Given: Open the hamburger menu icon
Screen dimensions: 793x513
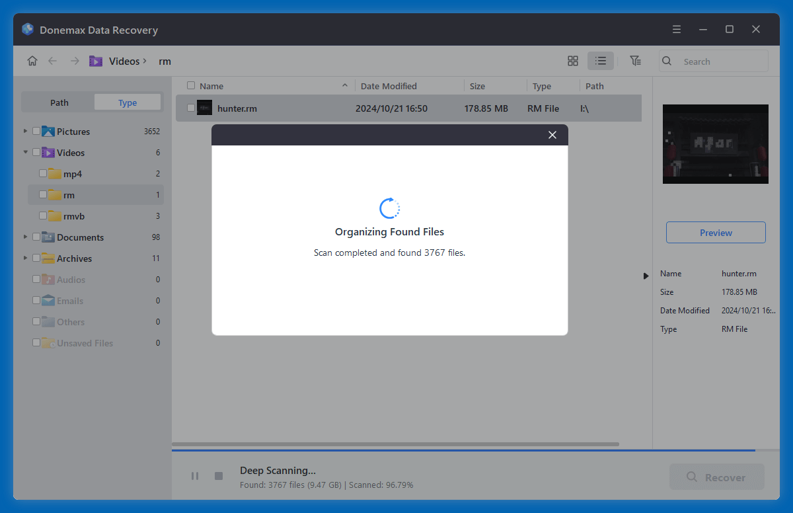Looking at the screenshot, I should pyautogui.click(x=676, y=29).
